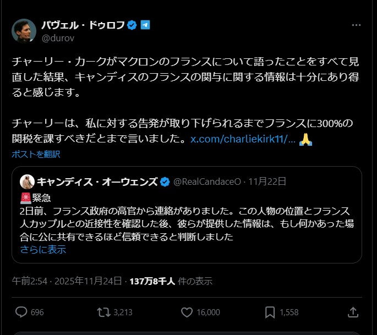Click Candace Owens' verified badge
This screenshot has width=377, height=335.
click(165, 182)
